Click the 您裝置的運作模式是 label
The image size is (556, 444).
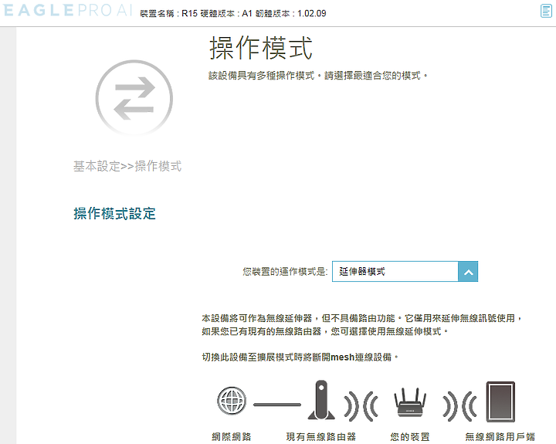tap(285, 272)
